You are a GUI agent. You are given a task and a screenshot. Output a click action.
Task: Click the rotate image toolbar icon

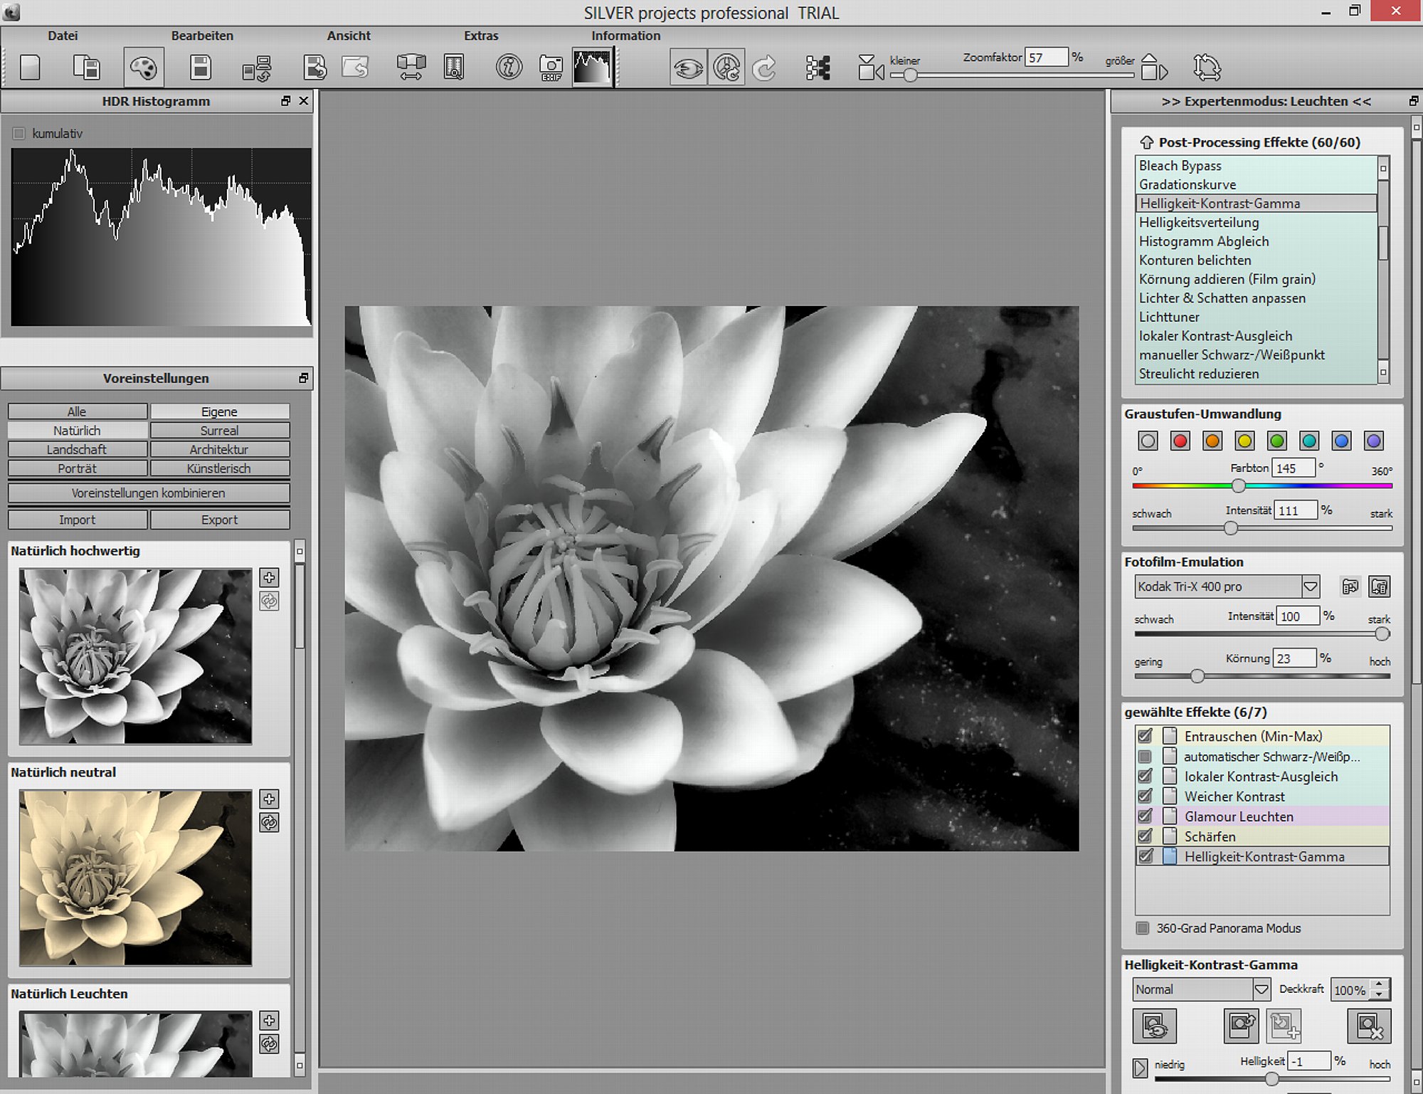[1207, 68]
